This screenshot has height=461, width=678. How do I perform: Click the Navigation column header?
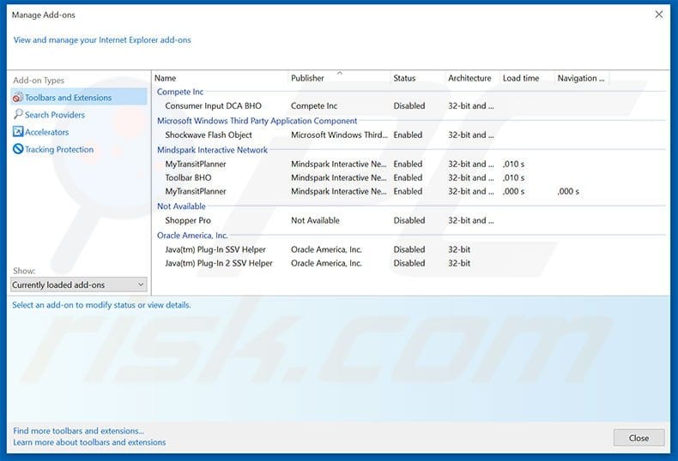tap(581, 78)
